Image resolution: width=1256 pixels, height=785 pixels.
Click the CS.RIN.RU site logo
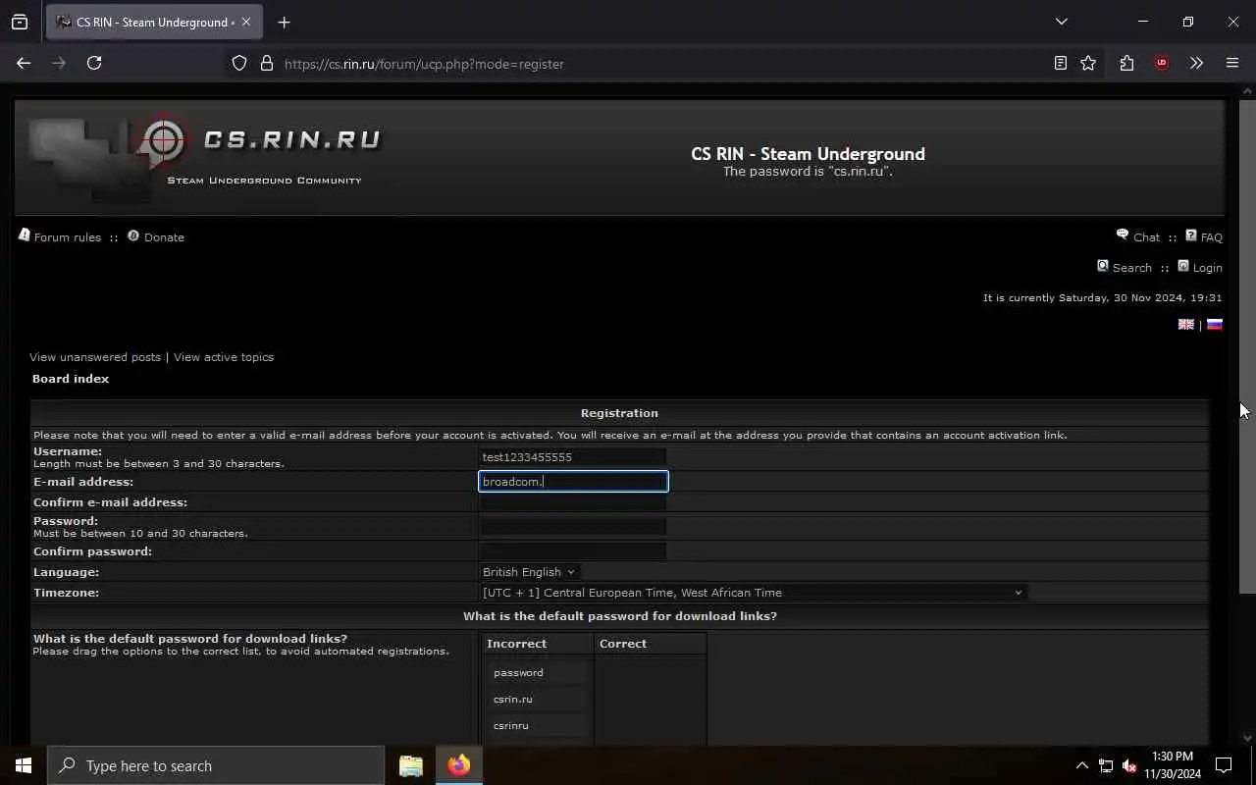[x=206, y=157]
